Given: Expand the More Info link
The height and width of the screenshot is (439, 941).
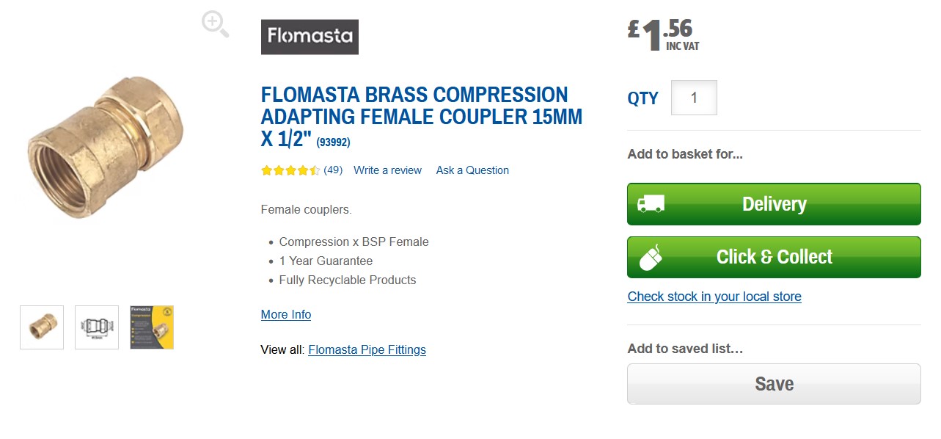Looking at the screenshot, I should pos(286,314).
